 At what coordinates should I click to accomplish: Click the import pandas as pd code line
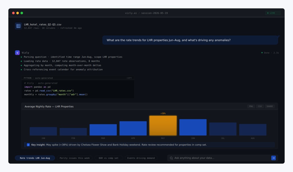pyautogui.click(x=37, y=87)
